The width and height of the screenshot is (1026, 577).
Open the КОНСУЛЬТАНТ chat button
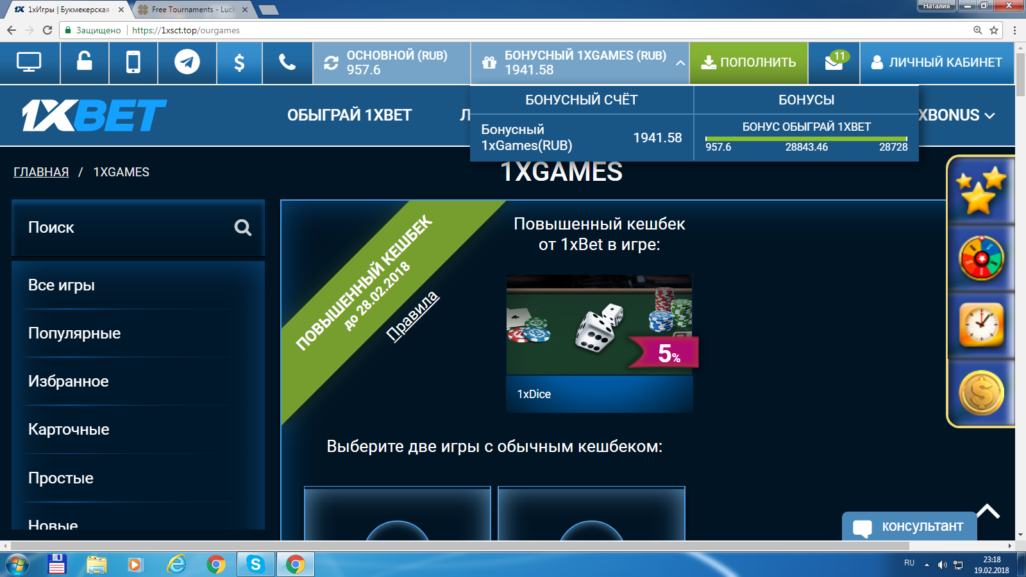click(909, 526)
